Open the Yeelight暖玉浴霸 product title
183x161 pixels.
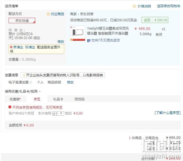108,31
